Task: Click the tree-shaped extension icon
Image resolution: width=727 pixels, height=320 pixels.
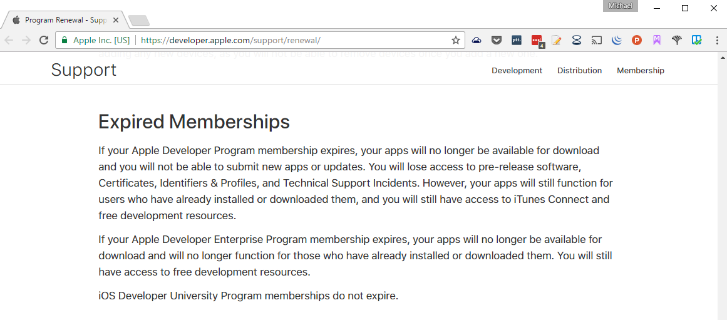Action: pos(677,40)
